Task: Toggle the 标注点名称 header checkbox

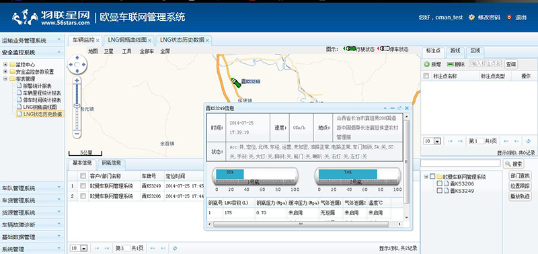Action: tap(426, 76)
